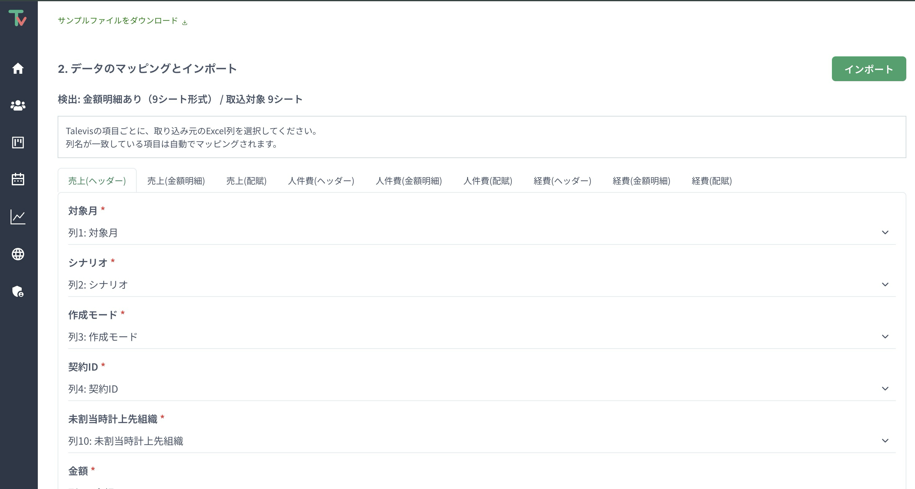Click heading 2. データのマッピングとインポート
The width and height of the screenshot is (915, 489).
click(147, 68)
